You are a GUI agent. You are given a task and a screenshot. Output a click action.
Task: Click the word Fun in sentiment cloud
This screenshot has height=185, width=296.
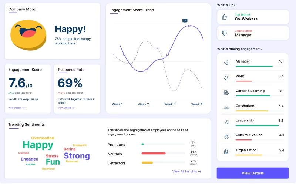point(53,162)
